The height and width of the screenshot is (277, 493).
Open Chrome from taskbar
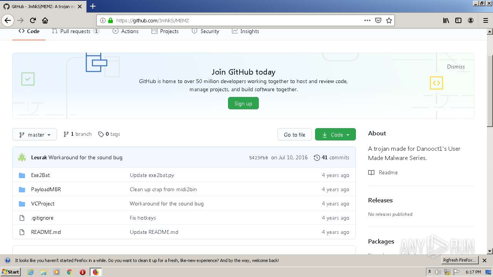click(x=70, y=272)
